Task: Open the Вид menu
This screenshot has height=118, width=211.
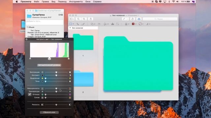Action: point(53,2)
